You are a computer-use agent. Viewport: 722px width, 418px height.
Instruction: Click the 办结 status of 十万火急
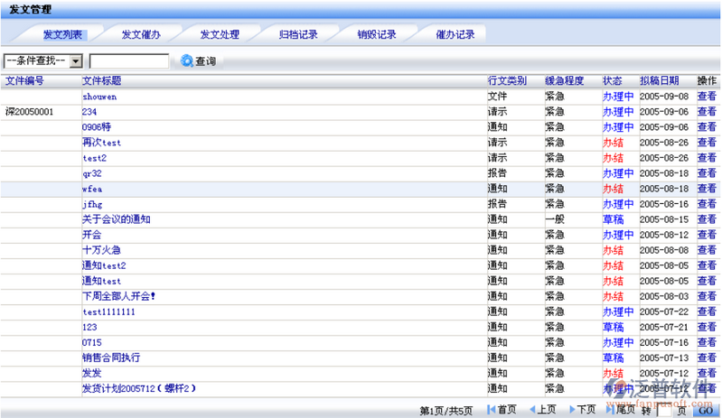pyautogui.click(x=613, y=250)
